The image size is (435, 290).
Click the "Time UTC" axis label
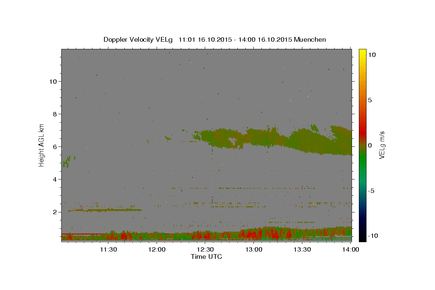pyautogui.click(x=206, y=257)
